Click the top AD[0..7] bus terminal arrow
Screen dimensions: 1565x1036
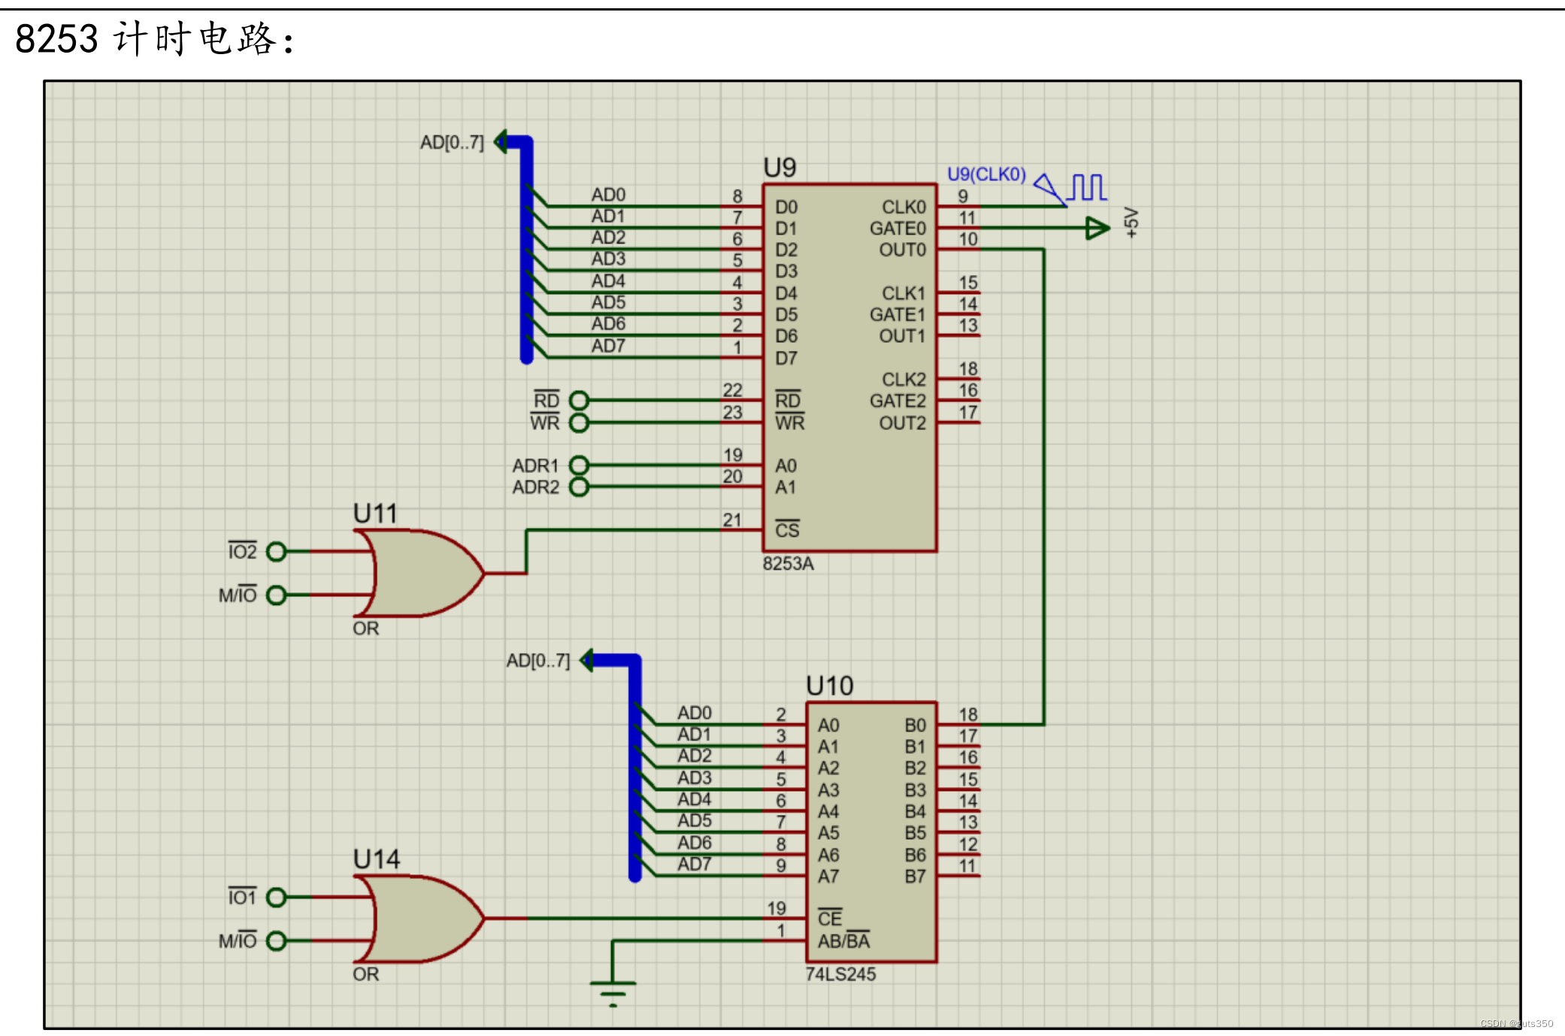click(501, 141)
